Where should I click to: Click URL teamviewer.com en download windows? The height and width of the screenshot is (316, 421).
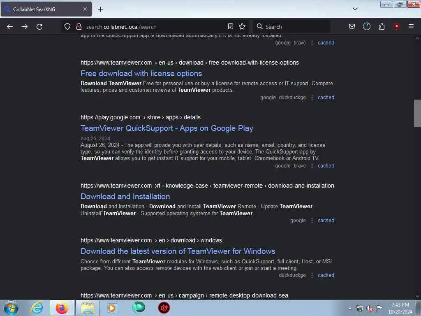pyautogui.click(x=151, y=240)
